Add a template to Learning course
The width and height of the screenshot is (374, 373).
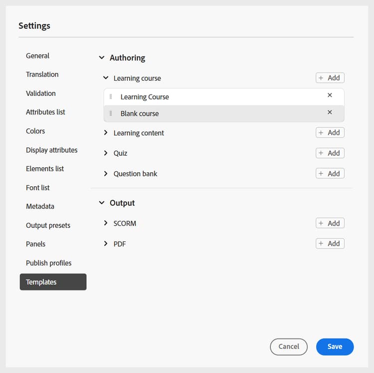pyautogui.click(x=330, y=78)
